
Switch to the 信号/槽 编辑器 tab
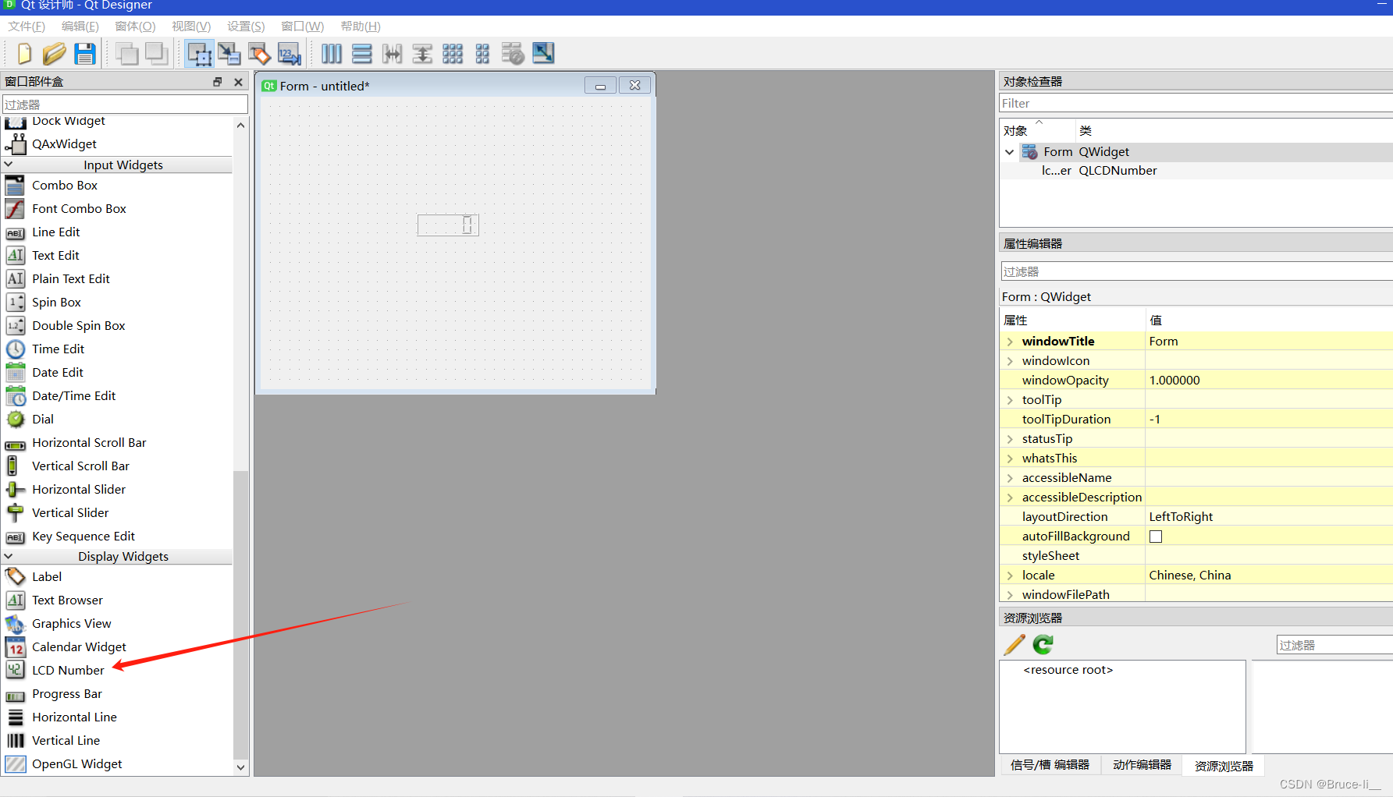(1050, 765)
